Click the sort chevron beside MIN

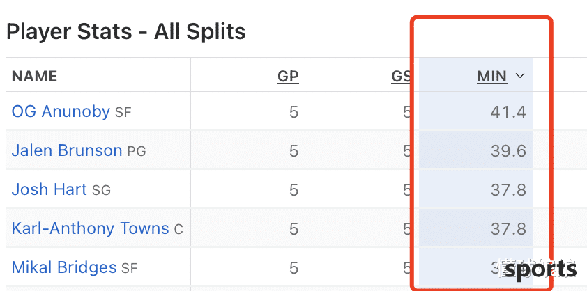(519, 76)
